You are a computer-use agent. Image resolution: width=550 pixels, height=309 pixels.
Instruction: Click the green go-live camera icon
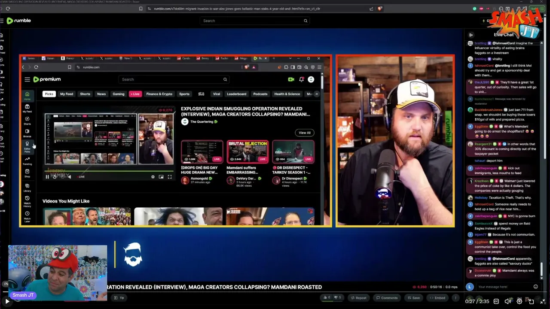click(291, 79)
